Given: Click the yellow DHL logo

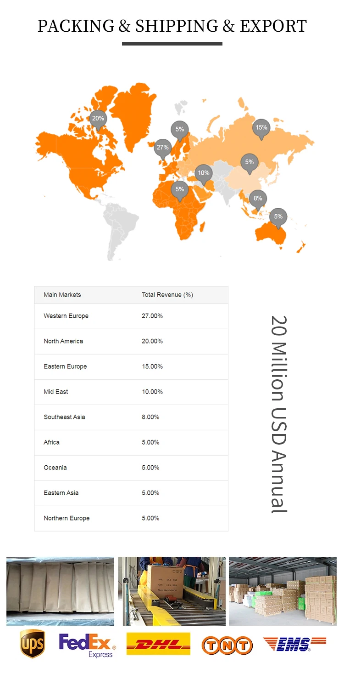Looking at the screenshot, I should click(158, 644).
